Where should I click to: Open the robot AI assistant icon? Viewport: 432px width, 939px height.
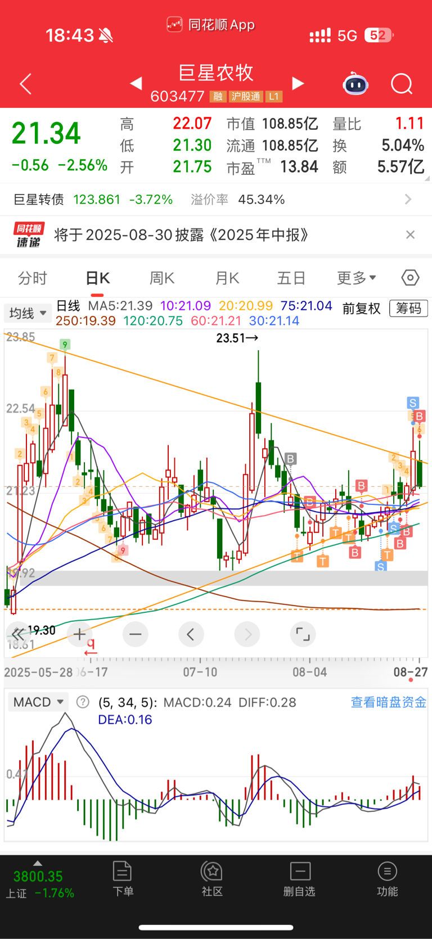click(x=355, y=84)
